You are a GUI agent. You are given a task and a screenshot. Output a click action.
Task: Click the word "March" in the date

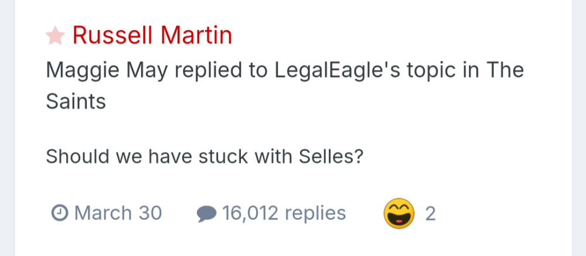tap(103, 213)
